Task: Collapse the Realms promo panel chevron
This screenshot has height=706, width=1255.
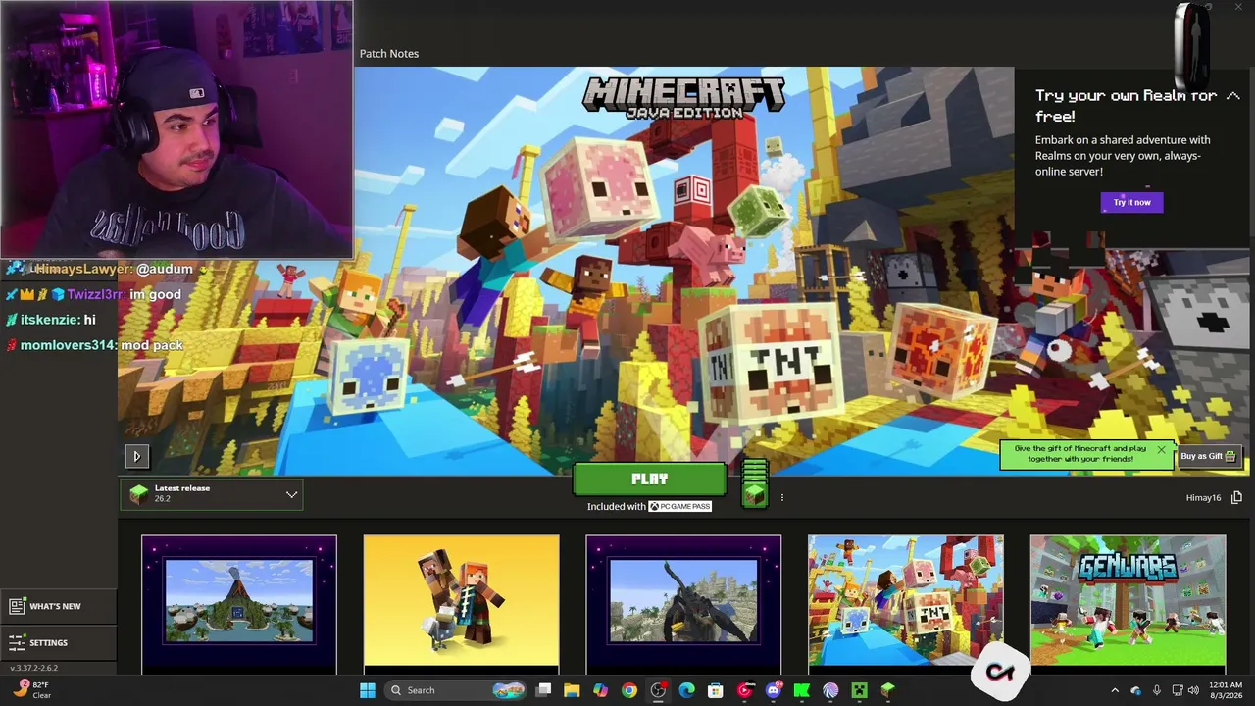Action: point(1232,95)
